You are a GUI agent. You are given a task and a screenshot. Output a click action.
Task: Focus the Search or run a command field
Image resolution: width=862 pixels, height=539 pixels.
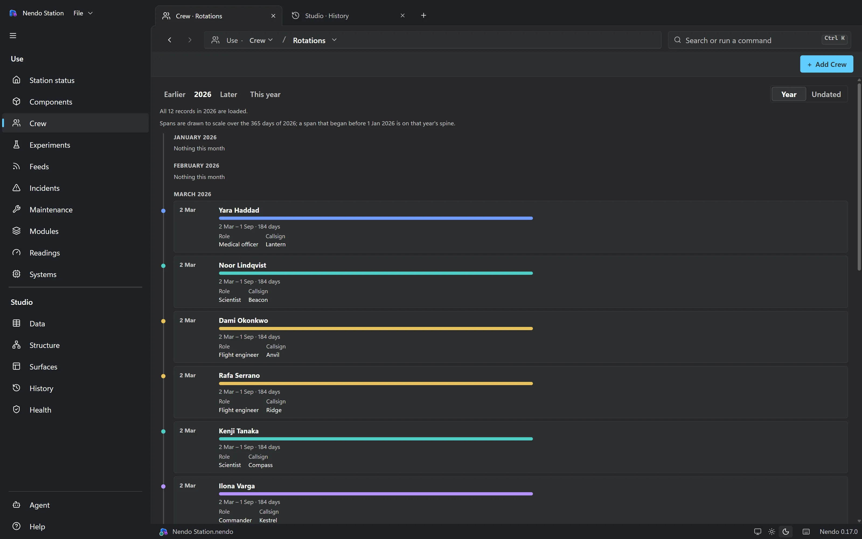tap(759, 40)
